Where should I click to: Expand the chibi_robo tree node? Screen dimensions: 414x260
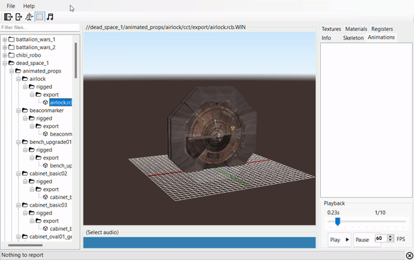(5, 55)
